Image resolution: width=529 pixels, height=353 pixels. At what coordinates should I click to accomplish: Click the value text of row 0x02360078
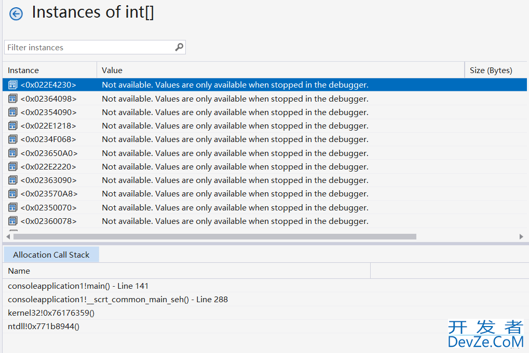[x=235, y=221]
